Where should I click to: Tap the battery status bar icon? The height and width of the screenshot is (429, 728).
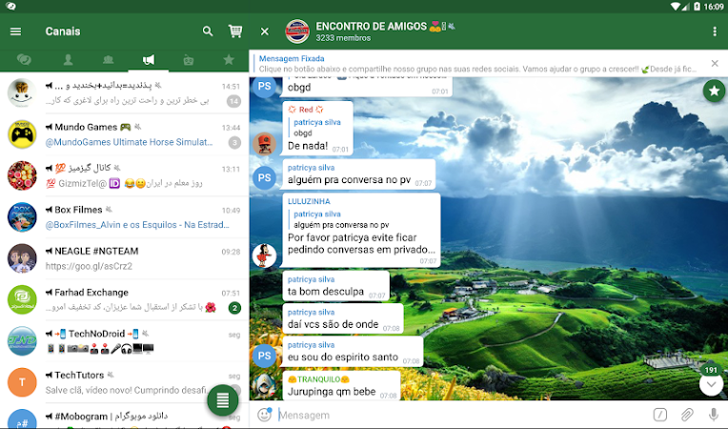point(697,6)
